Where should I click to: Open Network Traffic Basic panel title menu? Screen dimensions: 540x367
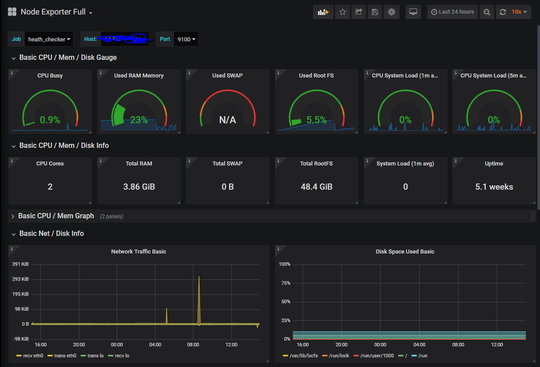click(139, 252)
